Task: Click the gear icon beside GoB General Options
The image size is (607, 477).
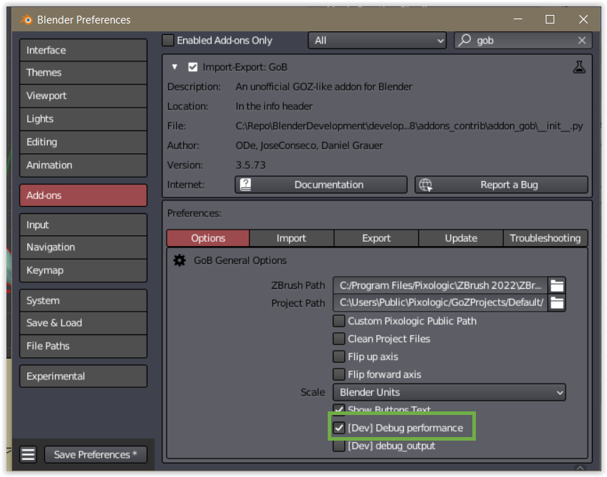Action: point(180,260)
